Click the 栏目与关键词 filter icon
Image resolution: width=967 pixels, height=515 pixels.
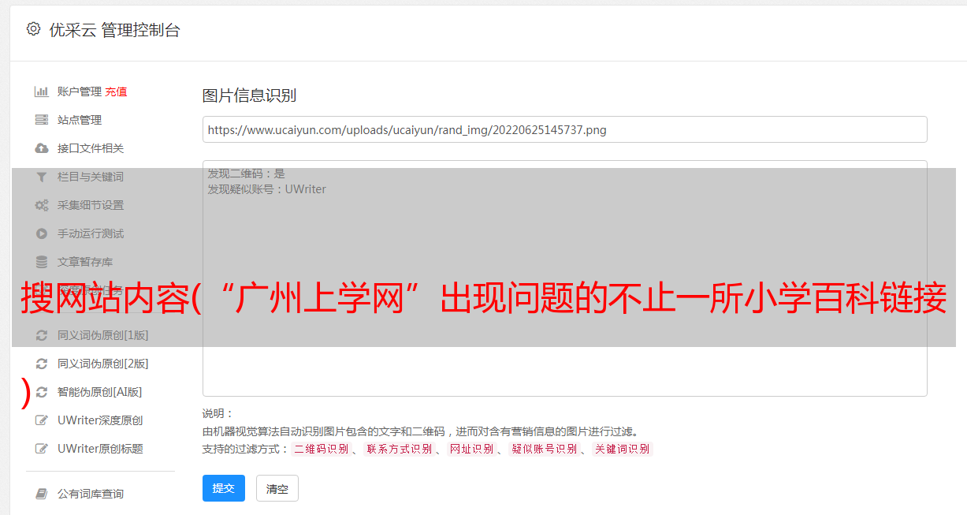(42, 177)
